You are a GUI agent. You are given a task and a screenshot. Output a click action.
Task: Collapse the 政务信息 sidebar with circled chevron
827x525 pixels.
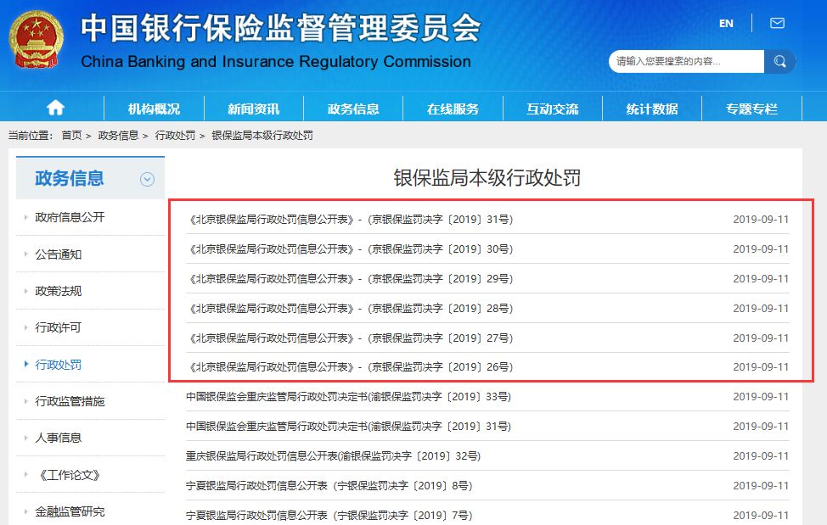click(x=147, y=180)
